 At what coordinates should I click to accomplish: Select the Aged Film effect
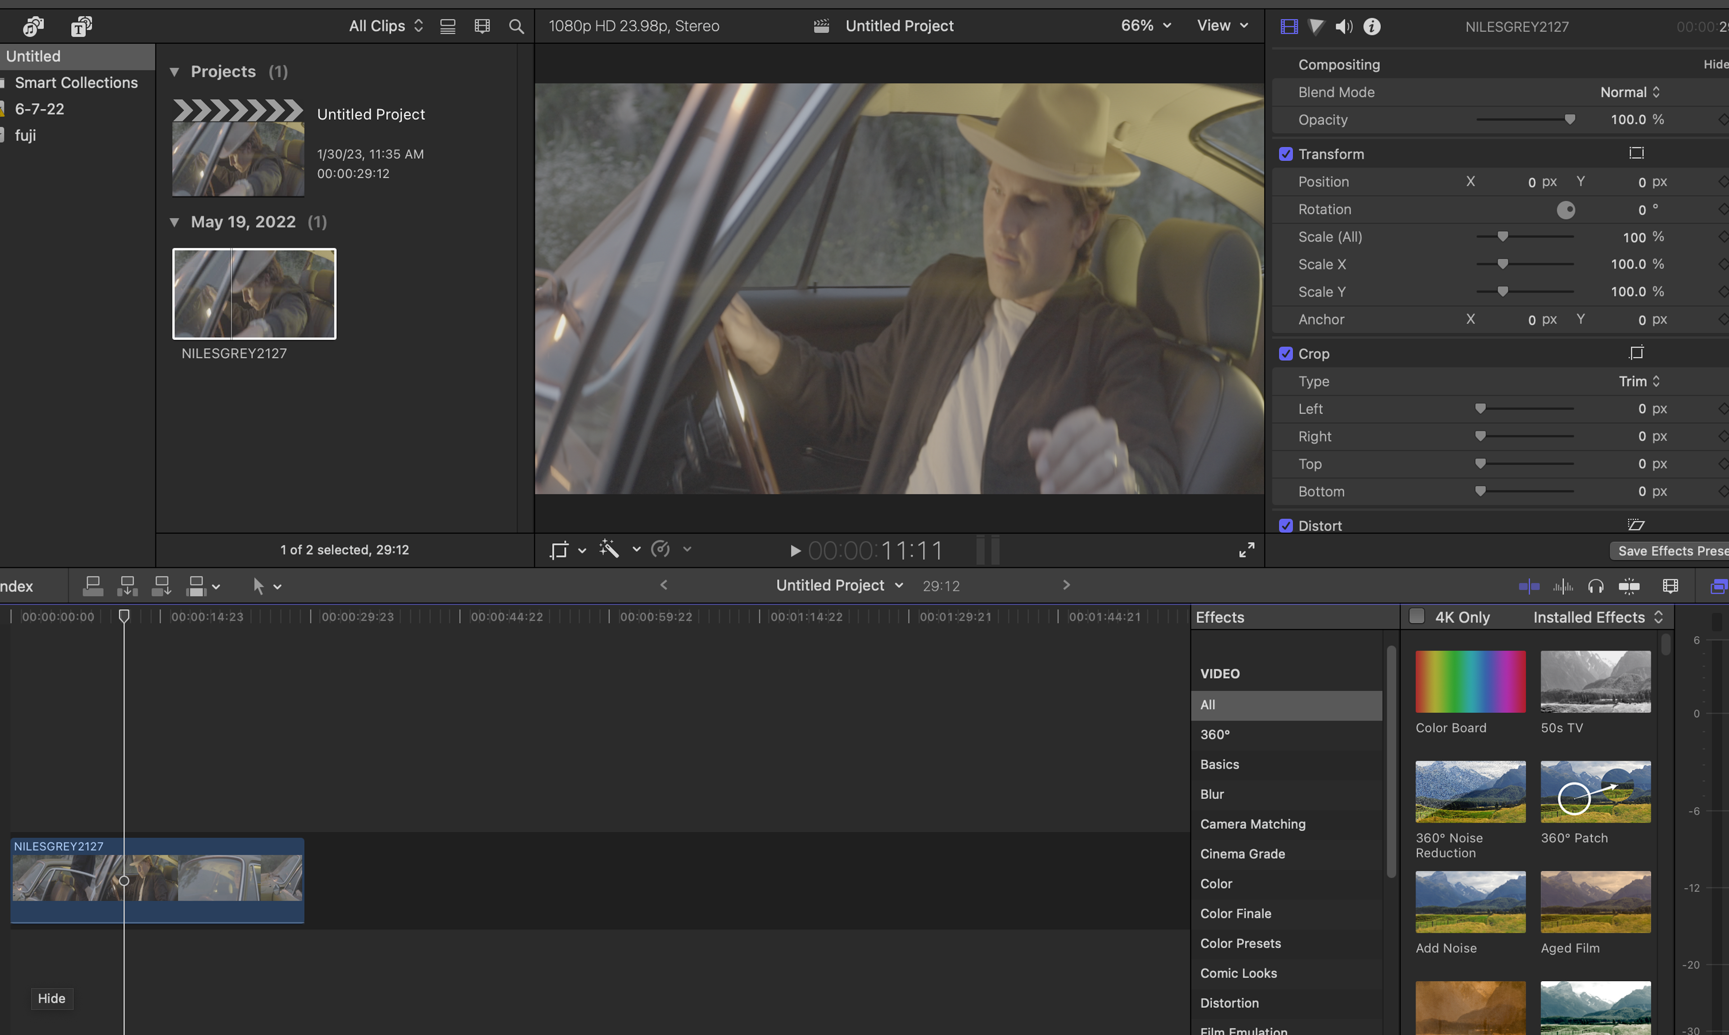[x=1595, y=902]
